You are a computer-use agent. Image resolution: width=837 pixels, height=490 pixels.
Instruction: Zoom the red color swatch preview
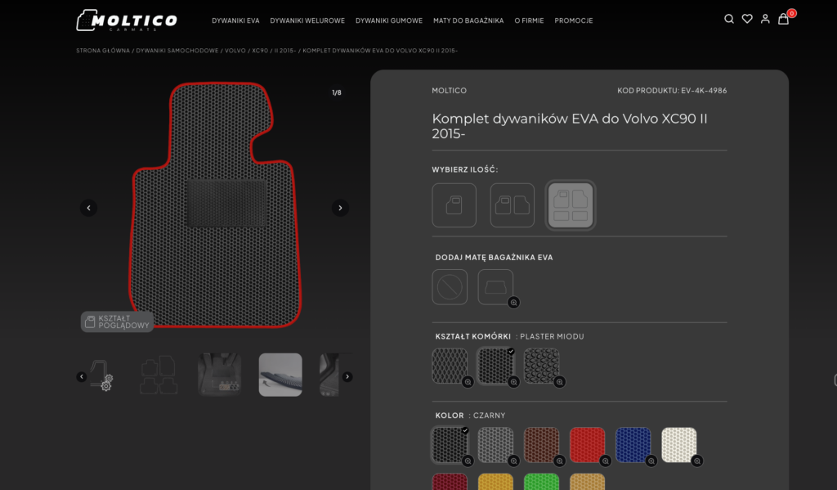click(606, 461)
